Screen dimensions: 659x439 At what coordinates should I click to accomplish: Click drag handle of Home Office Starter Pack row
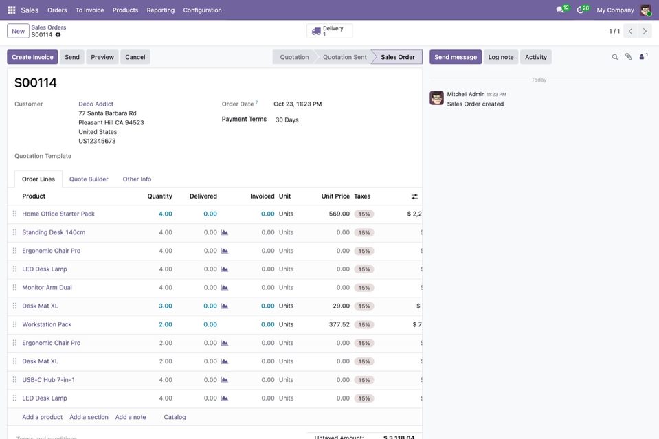pyautogui.click(x=14, y=214)
